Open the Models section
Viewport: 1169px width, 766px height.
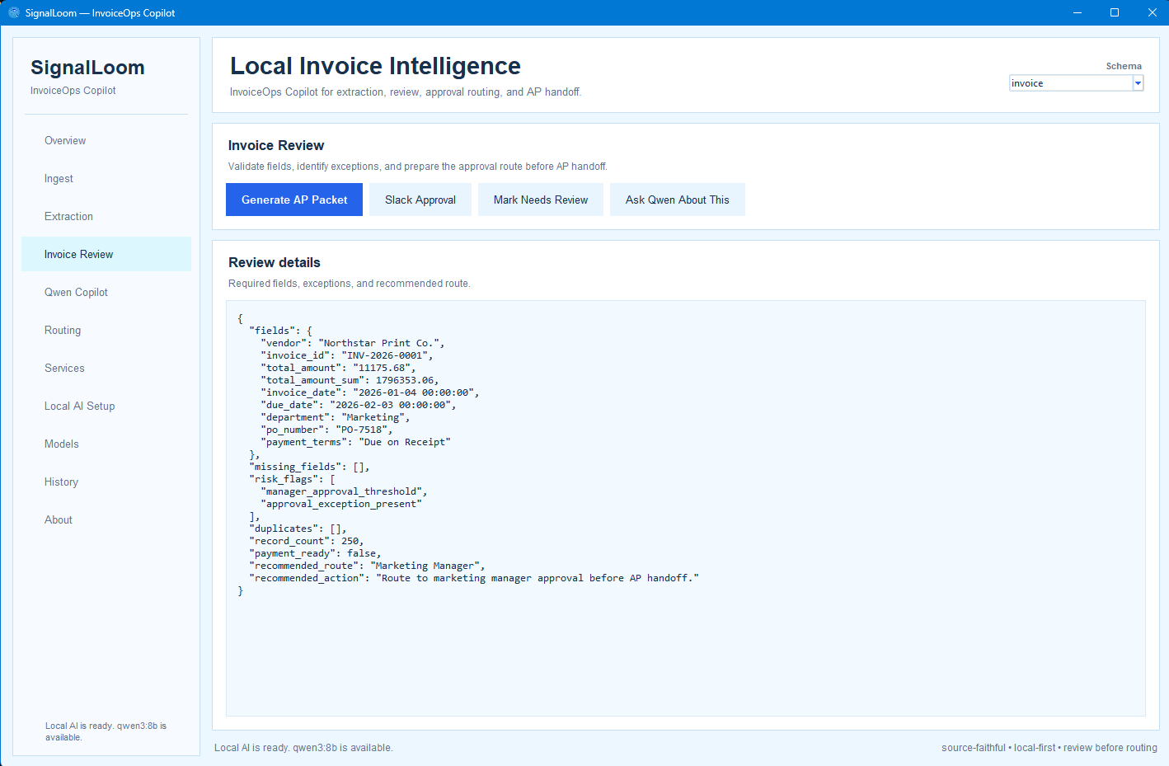(x=106, y=444)
